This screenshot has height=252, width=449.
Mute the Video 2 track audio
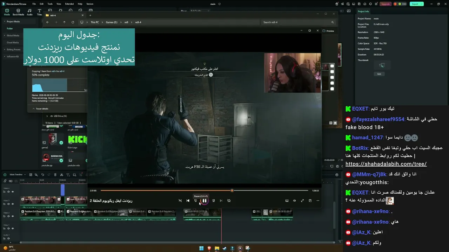[x=9, y=216]
